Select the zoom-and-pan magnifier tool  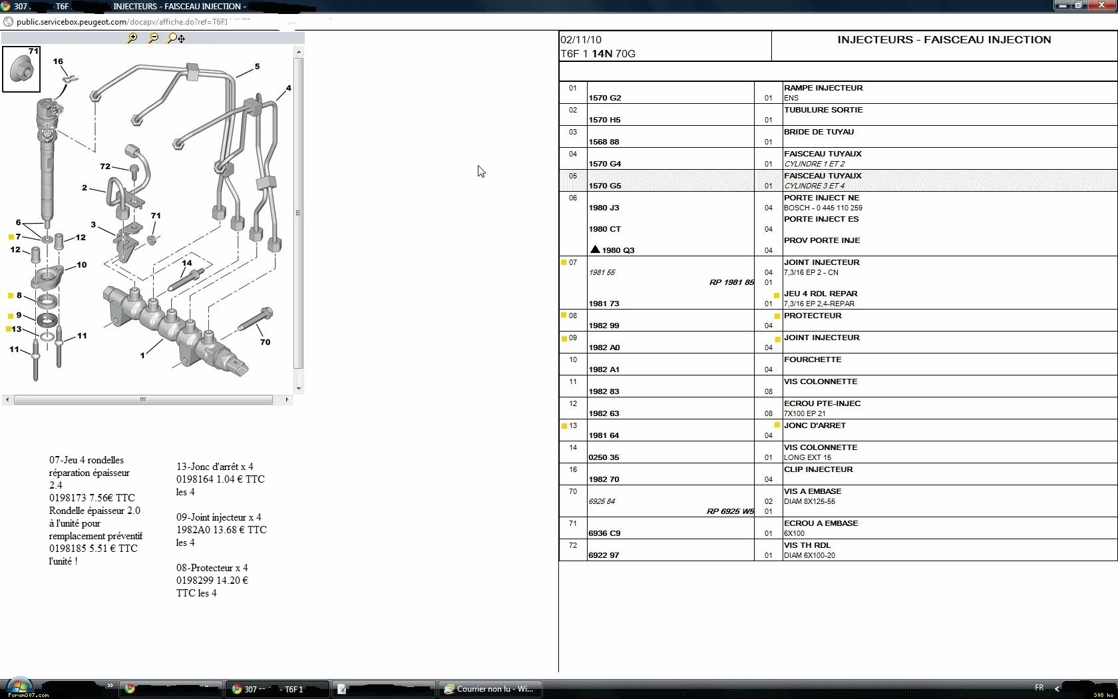pos(176,39)
